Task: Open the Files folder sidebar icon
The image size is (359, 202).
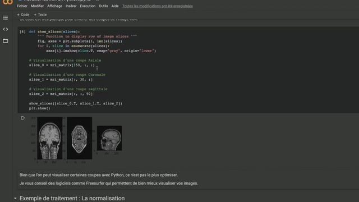Action: 5,41
